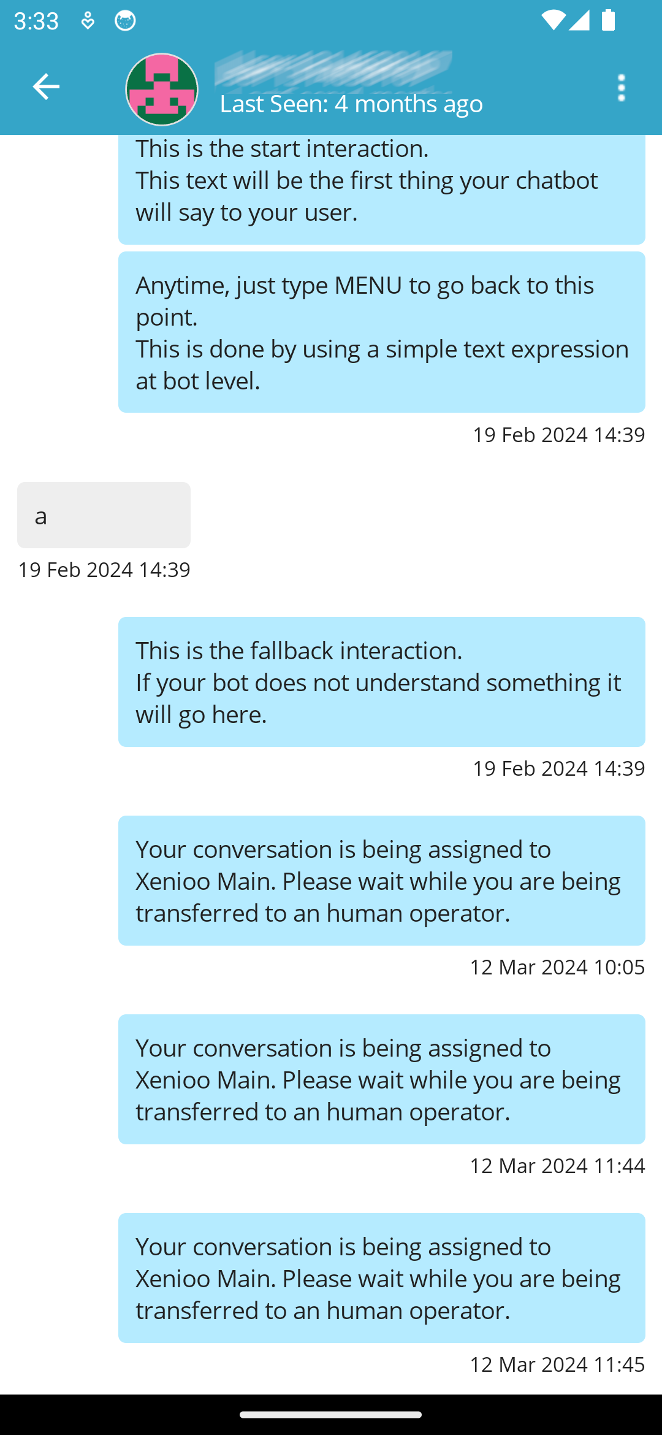Tap the 'Last Seen: 4 months ago' status
Screen dimensions: 662x1435
click(x=351, y=104)
